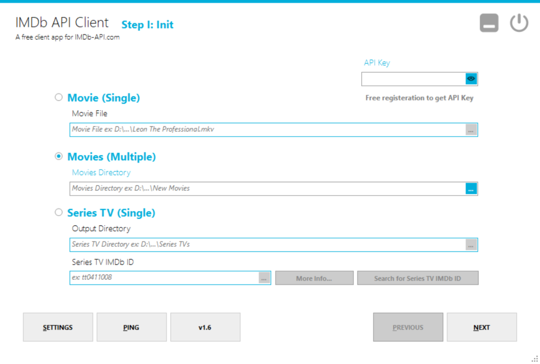Open the Series TV IMDb ID browse button
Viewport: 540px width, 364px height.
click(x=264, y=278)
